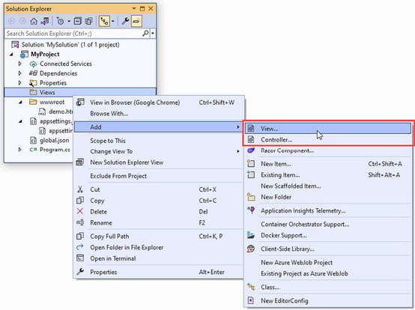The image size is (415, 310).
Task: Expand the Properties tree node
Action: (19, 83)
